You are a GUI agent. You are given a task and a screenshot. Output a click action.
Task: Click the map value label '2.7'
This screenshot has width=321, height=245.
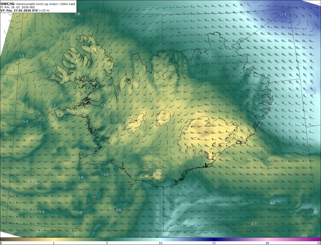(67, 163)
